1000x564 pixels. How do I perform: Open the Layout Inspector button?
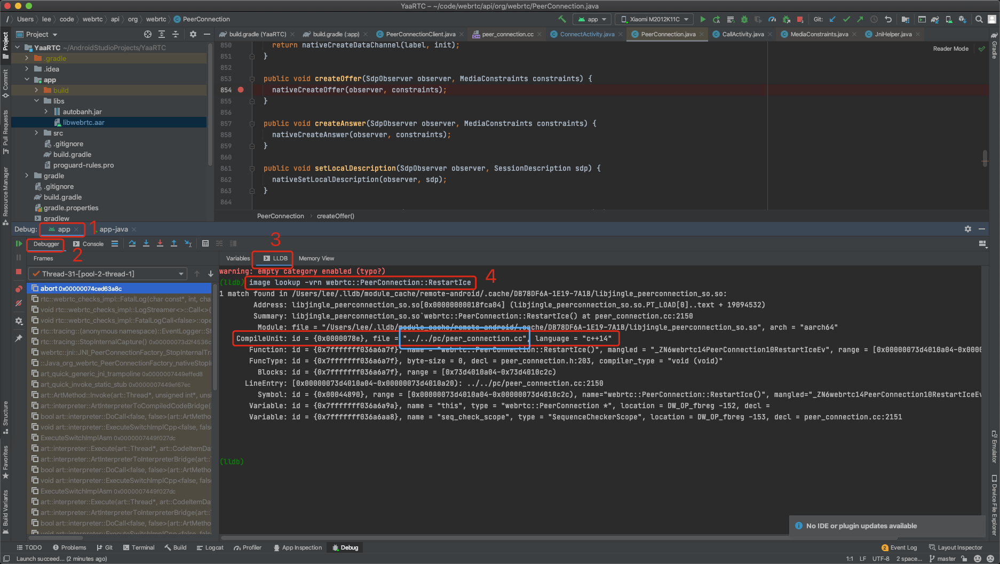tap(956, 547)
